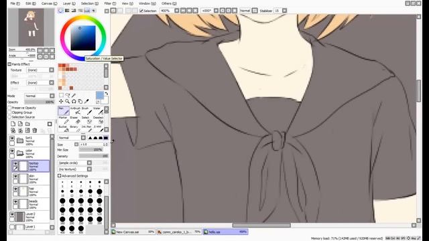Select the Pen tool
The image size is (429, 241).
64,110
